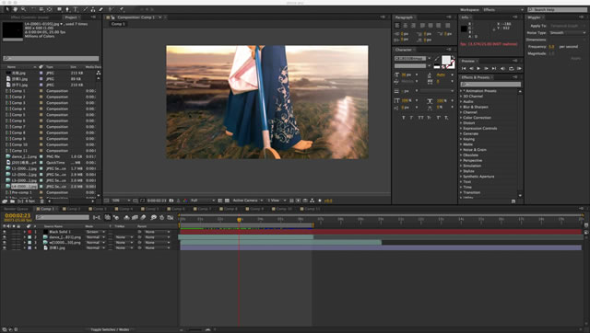Click right-align text in Paragraph panel
The image size is (590, 333).
click(413, 26)
